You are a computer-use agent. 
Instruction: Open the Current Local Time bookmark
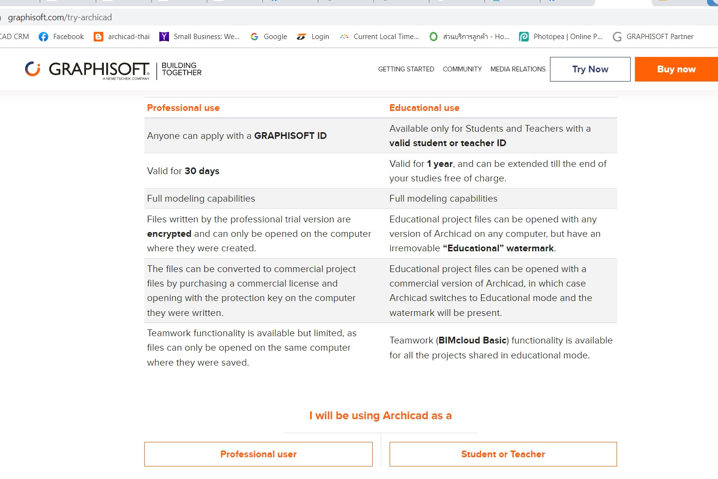[379, 37]
